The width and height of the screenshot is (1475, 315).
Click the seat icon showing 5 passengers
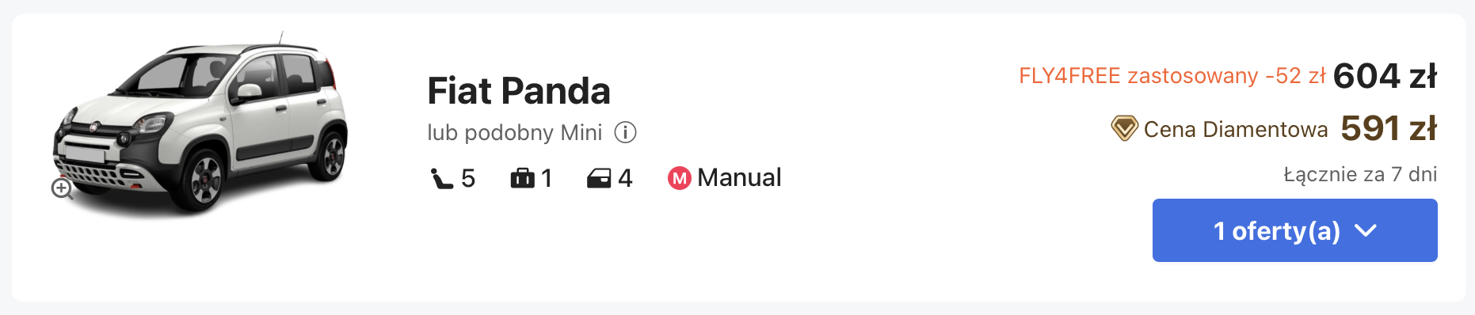(441, 179)
